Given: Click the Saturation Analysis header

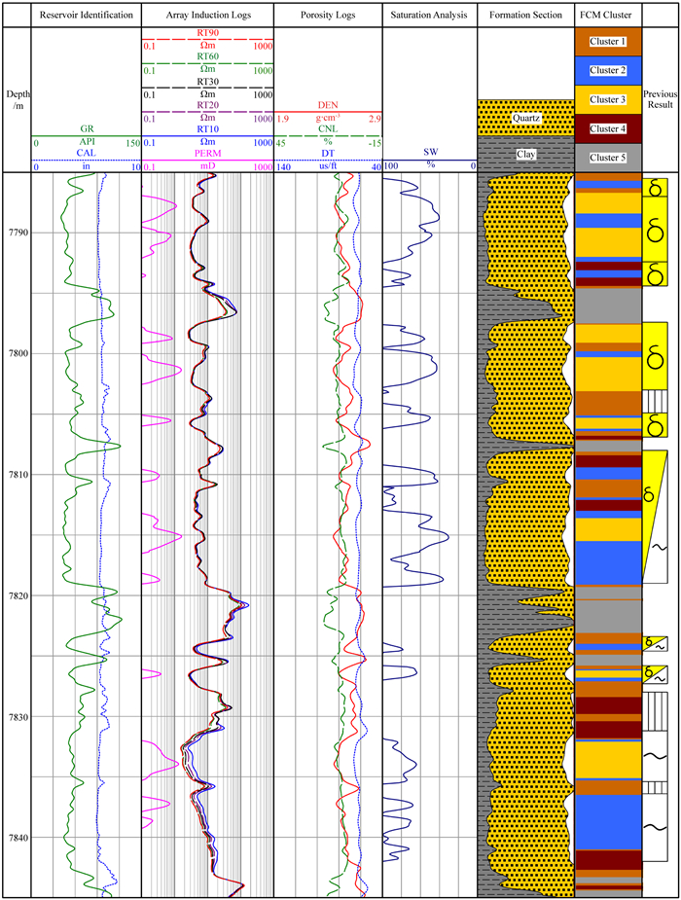Looking at the screenshot, I should [x=429, y=16].
